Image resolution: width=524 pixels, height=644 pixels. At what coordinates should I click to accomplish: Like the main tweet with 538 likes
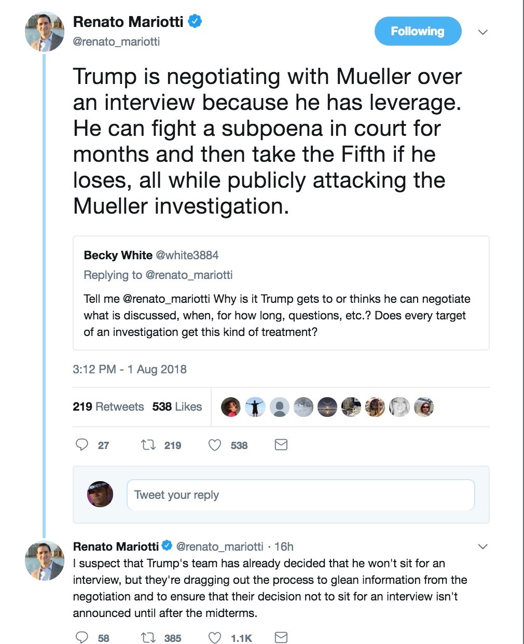215,445
